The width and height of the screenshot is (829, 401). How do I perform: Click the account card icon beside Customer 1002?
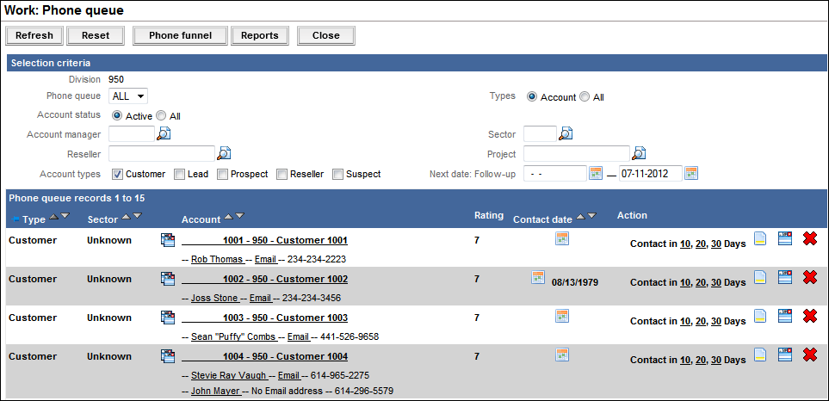coord(168,278)
